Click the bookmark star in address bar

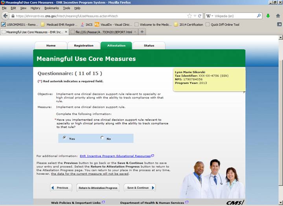point(189,16)
